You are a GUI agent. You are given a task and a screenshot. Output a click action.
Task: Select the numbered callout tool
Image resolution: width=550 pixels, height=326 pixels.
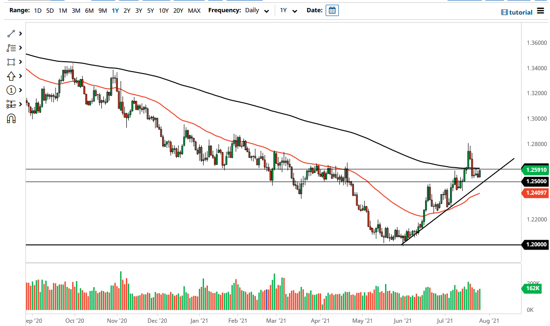point(10,90)
